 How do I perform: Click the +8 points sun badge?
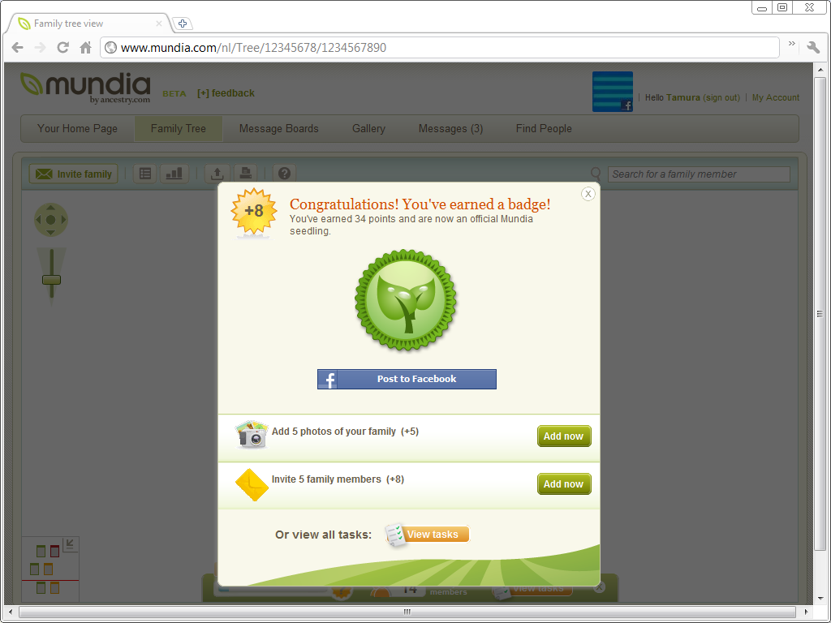[x=254, y=212]
